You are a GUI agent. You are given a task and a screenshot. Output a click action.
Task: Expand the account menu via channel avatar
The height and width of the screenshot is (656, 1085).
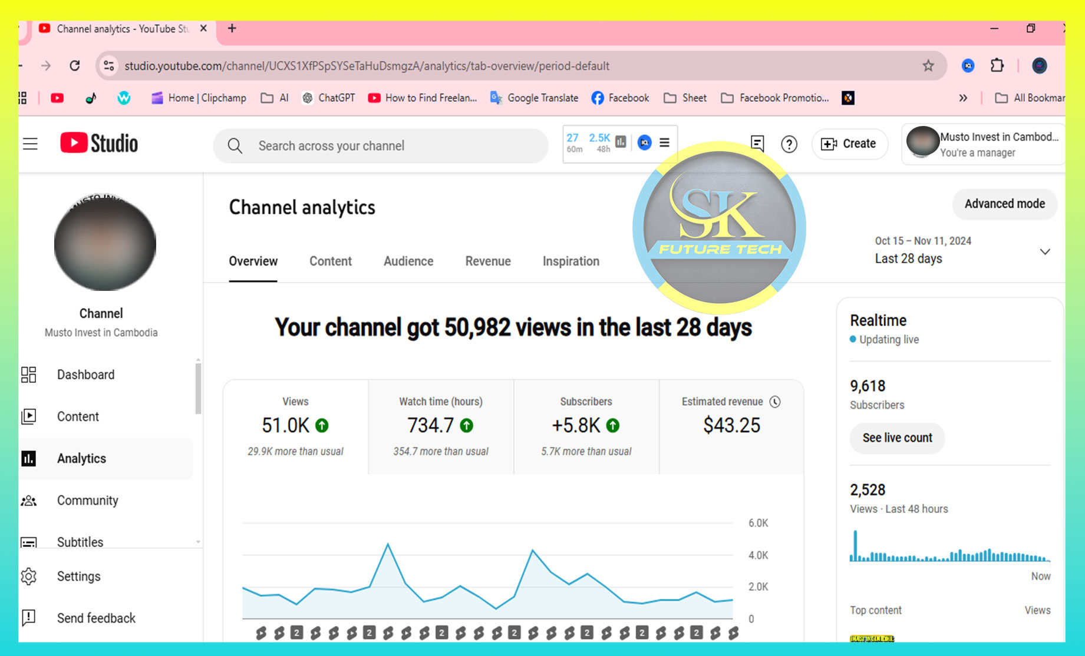coord(922,143)
